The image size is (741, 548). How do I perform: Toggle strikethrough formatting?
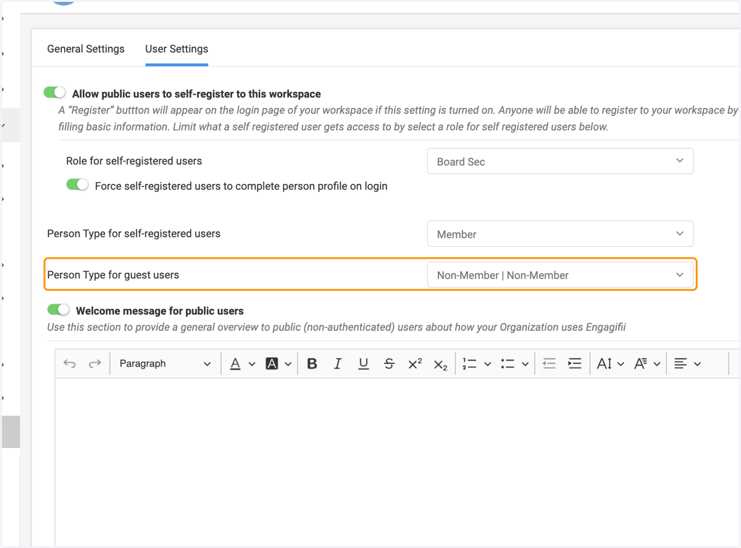pos(389,364)
